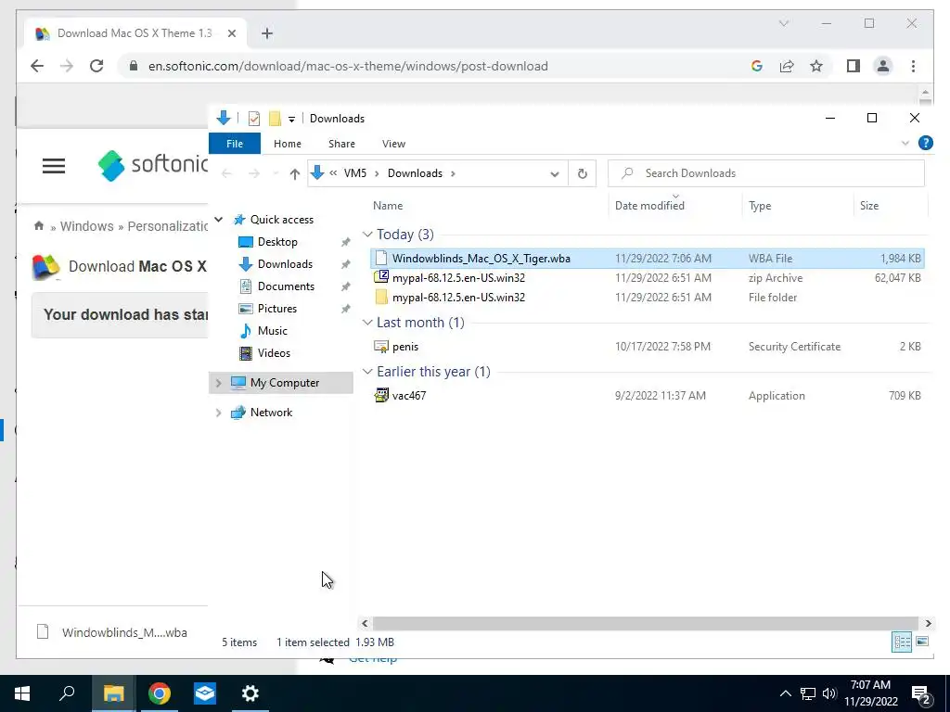Collapse the Earlier this year (1) group

point(367,372)
